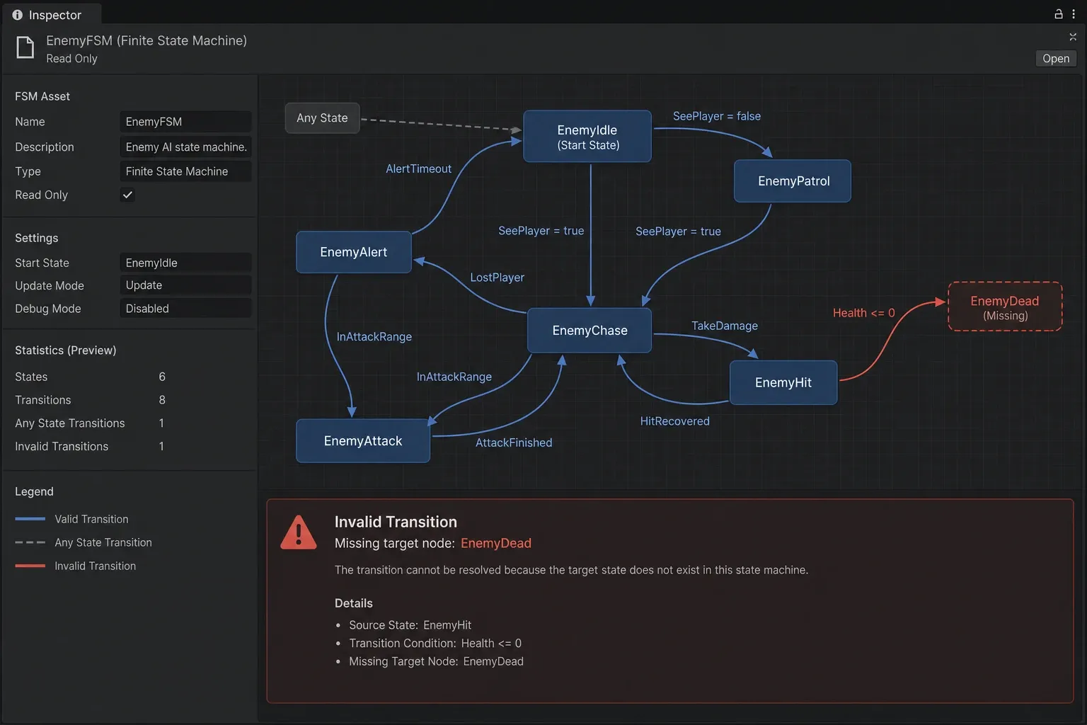Select the missing EnemyDead node

pyautogui.click(x=1005, y=307)
